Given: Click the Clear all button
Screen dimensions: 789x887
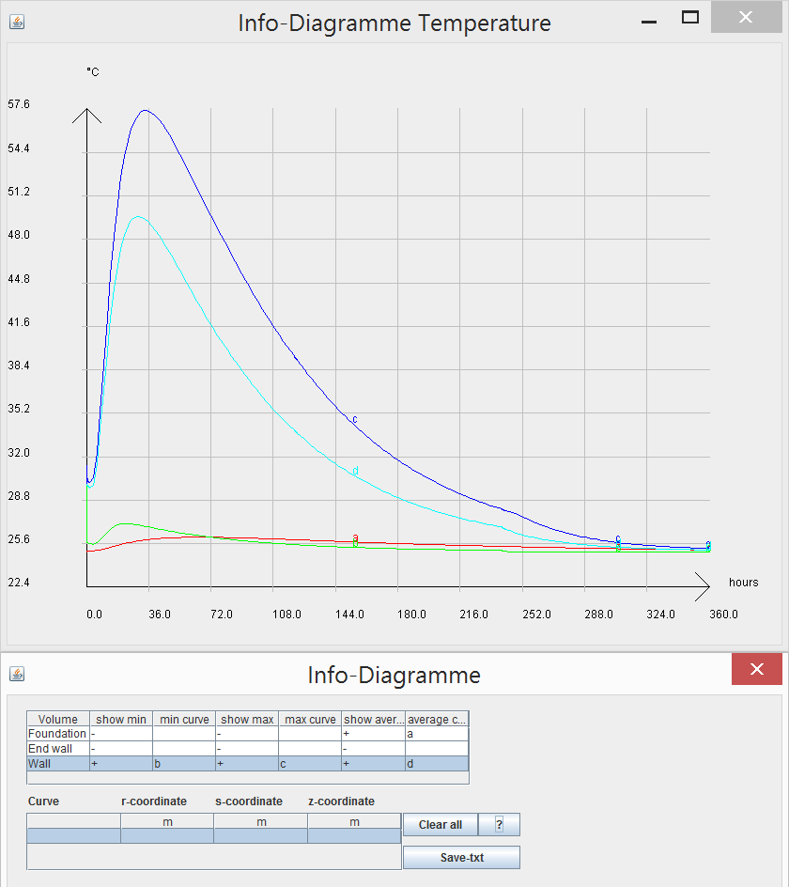Looking at the screenshot, I should (440, 825).
